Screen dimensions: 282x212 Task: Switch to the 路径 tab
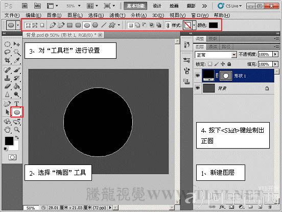pos(226,47)
